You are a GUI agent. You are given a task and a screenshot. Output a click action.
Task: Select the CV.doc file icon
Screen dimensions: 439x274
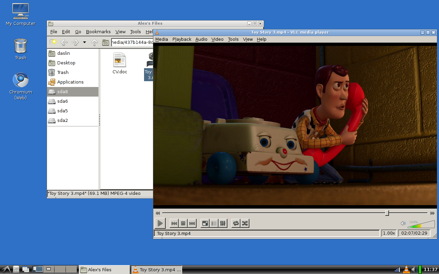(x=120, y=60)
